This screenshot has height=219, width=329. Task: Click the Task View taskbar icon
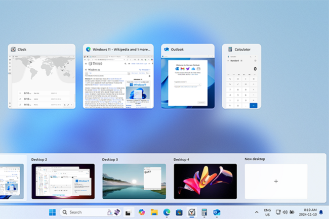click(x=129, y=212)
